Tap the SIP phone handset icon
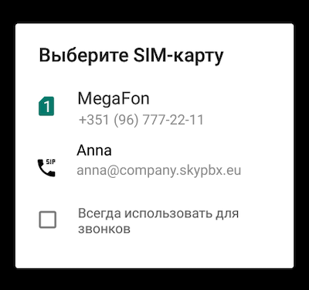309x290 pixels. pyautogui.click(x=46, y=168)
